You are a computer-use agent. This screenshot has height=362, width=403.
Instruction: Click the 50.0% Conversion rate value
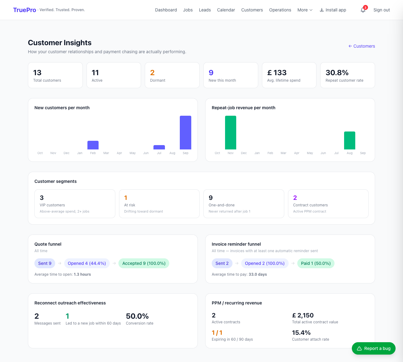(x=137, y=316)
